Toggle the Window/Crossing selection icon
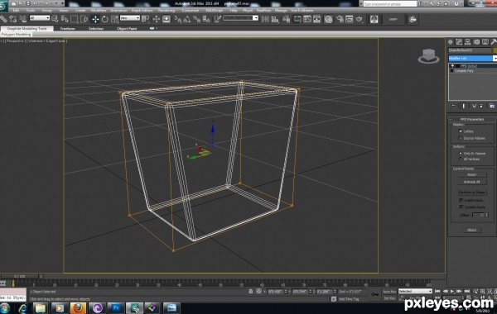The height and width of the screenshot is (314, 497). (x=84, y=19)
